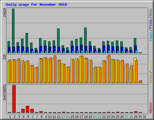154x120 pixels.
Task: Click day label 19 on the x-axis
Action: [90, 117]
